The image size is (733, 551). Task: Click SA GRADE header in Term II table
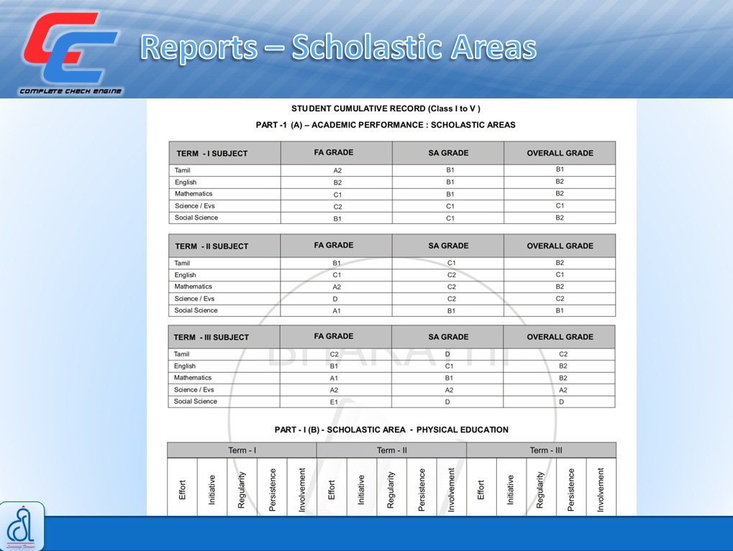(448, 246)
